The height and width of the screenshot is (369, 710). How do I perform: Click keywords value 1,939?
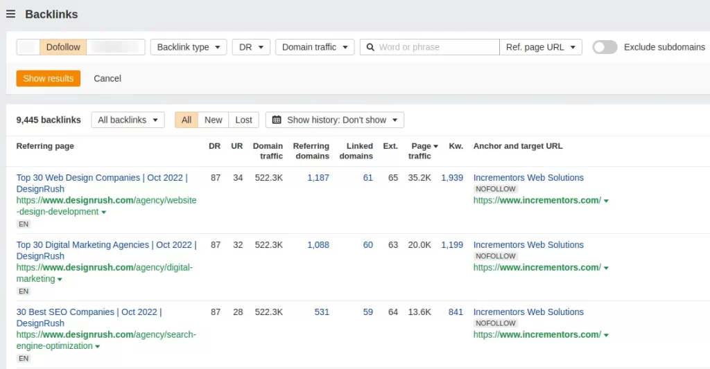[452, 178]
